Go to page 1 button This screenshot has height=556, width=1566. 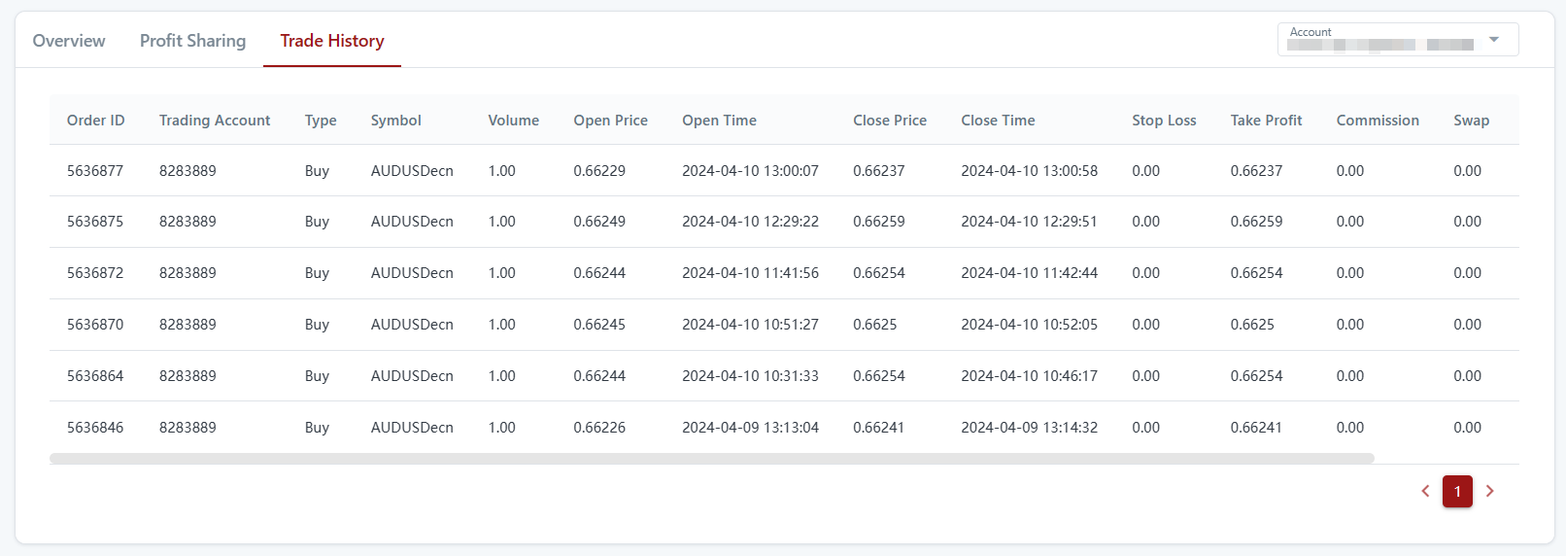click(1457, 492)
